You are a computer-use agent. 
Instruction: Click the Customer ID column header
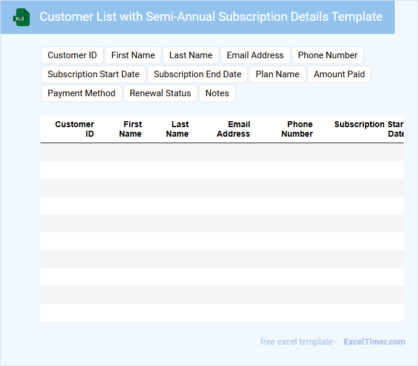(74, 129)
